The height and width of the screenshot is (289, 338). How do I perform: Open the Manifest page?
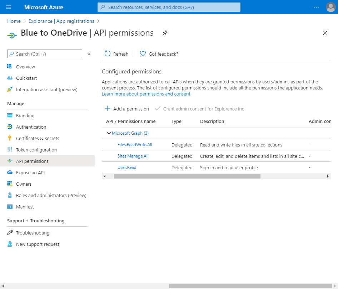pos(25,207)
